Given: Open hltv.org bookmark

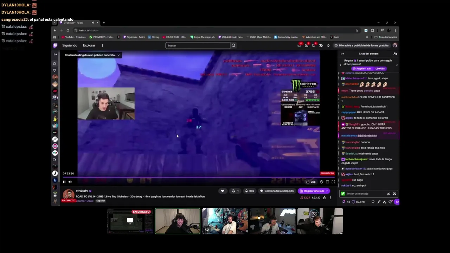Looking at the screenshot, I should coord(154,37).
